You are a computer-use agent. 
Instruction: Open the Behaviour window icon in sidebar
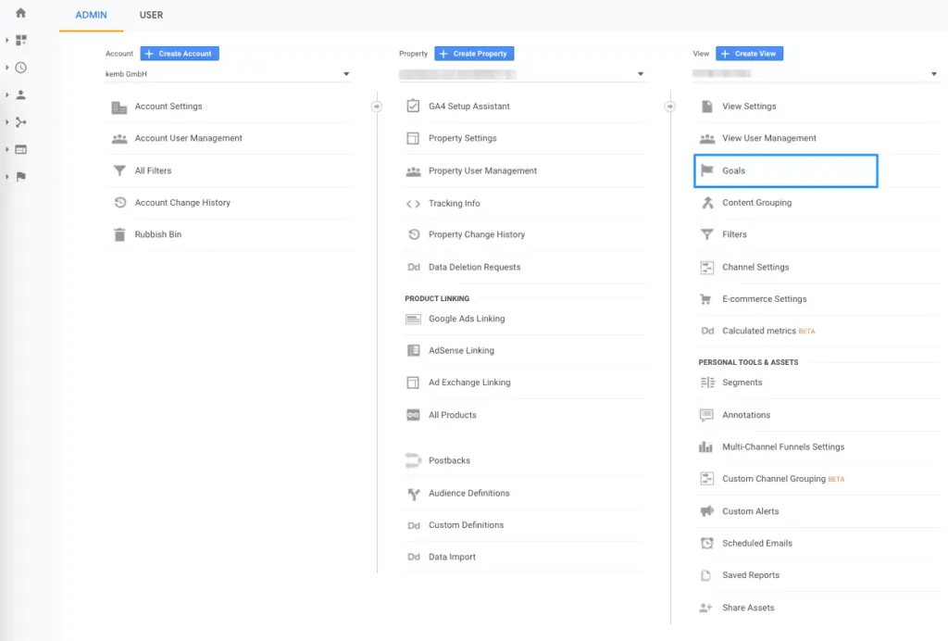(20, 149)
